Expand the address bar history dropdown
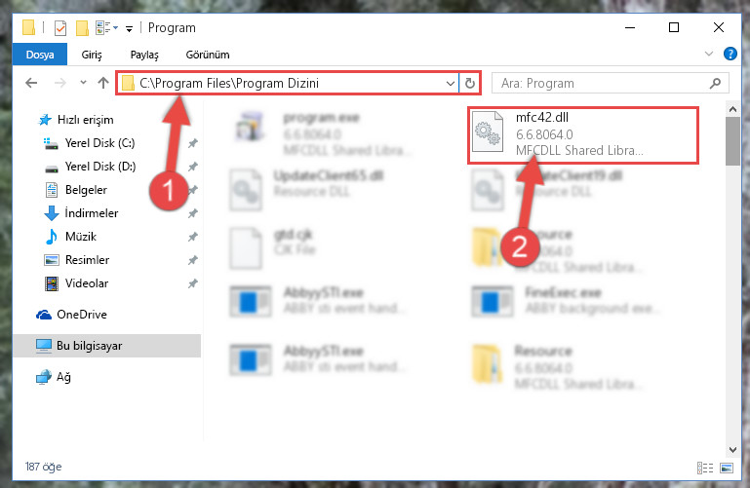The width and height of the screenshot is (750, 488). [x=450, y=83]
